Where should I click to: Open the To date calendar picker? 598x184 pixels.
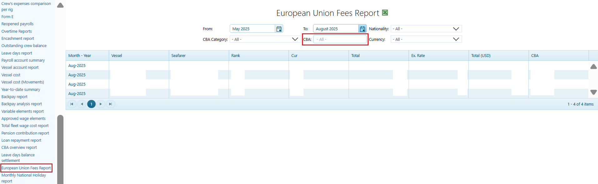362,29
